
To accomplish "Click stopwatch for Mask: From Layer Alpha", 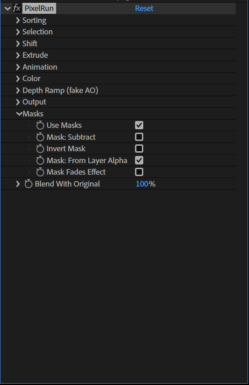I will point(40,160).
